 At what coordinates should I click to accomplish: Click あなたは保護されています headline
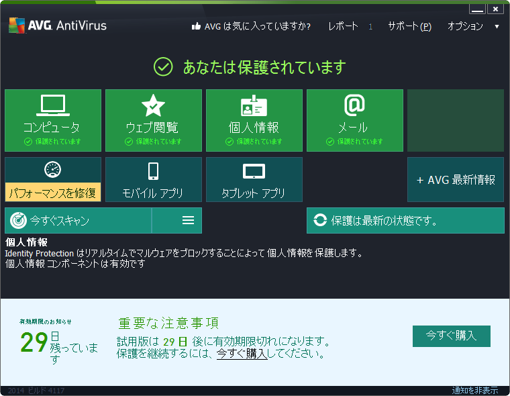point(264,67)
